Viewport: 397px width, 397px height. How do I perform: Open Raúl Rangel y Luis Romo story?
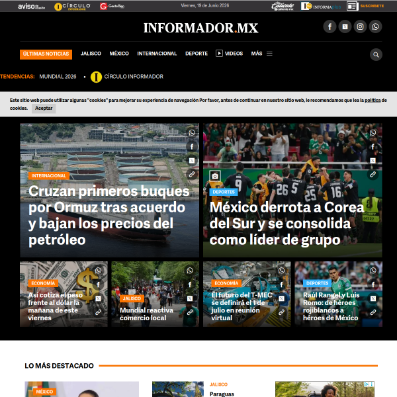pyautogui.click(x=331, y=306)
